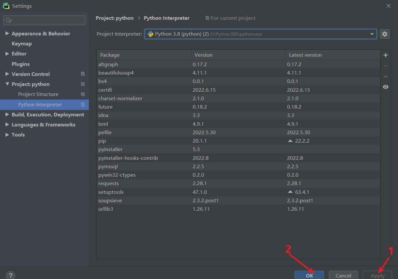
Task: Open the Keymap settings page
Action: pos(22,44)
